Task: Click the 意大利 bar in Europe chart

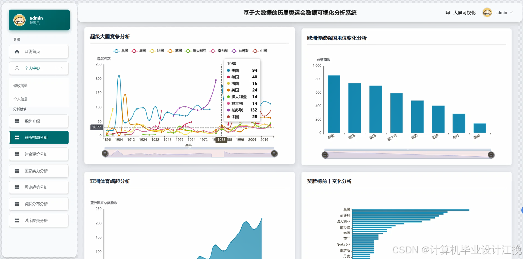Action: coord(396,113)
